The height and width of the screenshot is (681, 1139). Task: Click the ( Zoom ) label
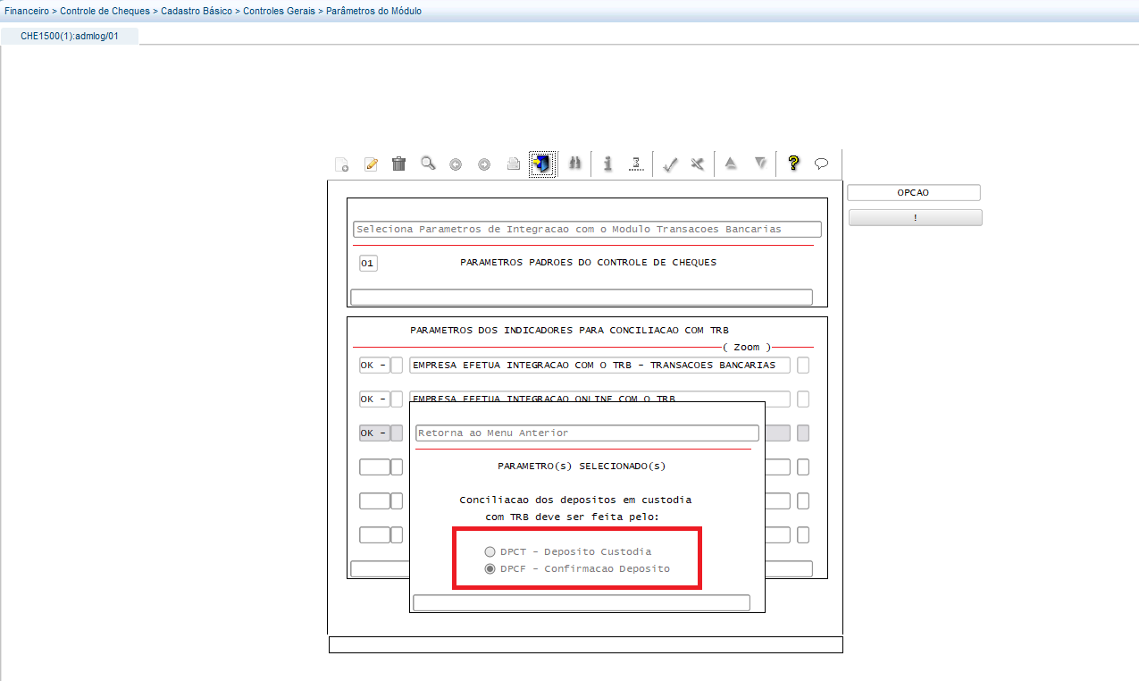[747, 347]
